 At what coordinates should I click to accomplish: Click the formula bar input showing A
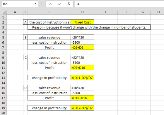coord(119,4)
